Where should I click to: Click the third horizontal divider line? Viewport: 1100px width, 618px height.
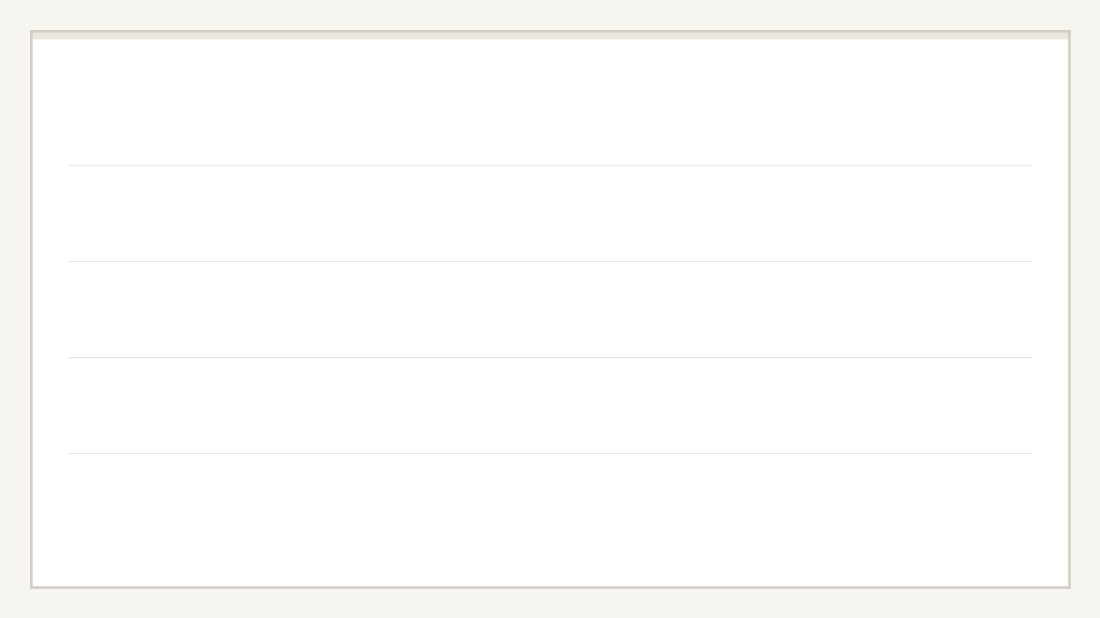click(x=550, y=357)
